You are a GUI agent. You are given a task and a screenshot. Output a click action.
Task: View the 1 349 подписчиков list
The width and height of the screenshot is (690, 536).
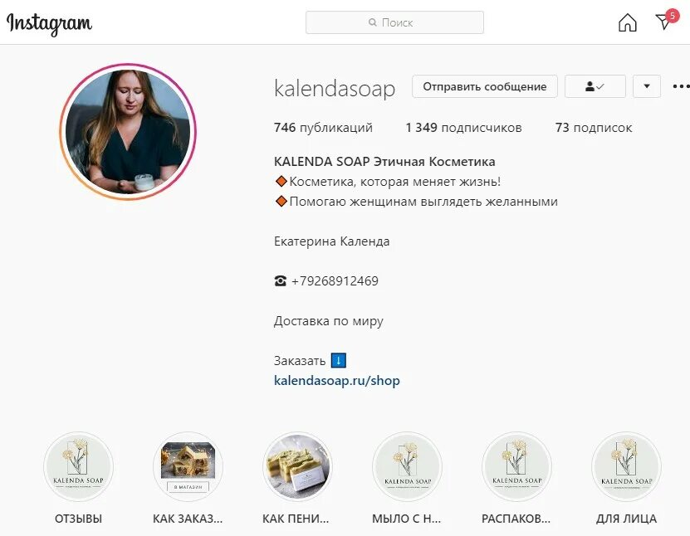[463, 128]
